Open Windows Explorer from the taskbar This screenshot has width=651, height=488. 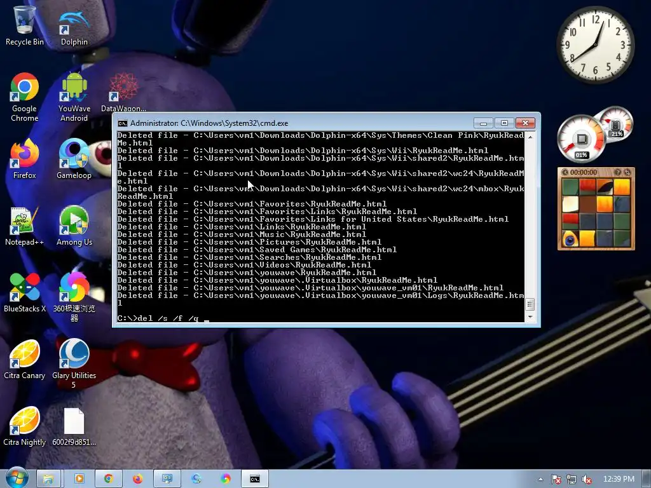pyautogui.click(x=48, y=479)
